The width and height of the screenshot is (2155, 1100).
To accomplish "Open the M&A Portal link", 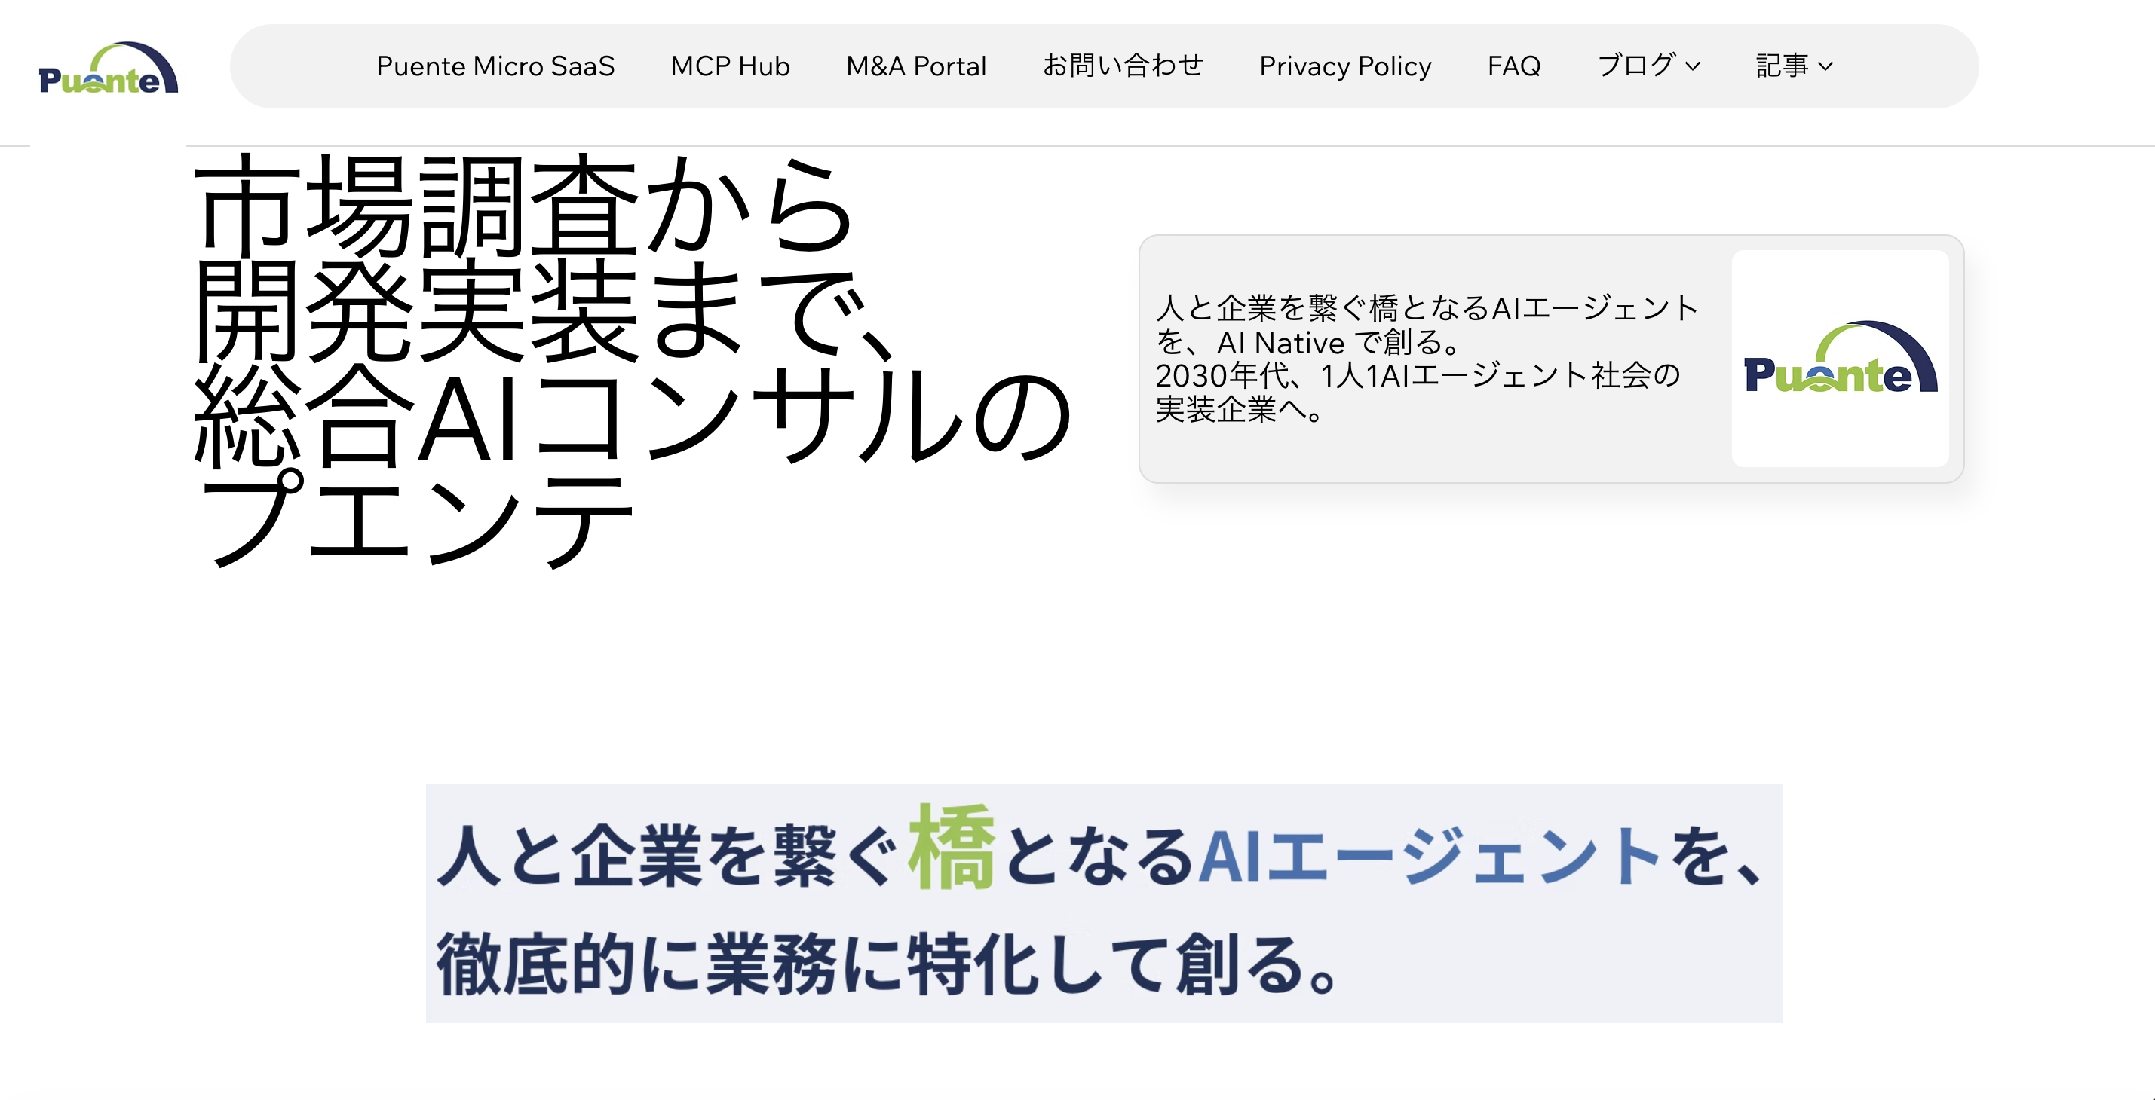I will [x=916, y=66].
